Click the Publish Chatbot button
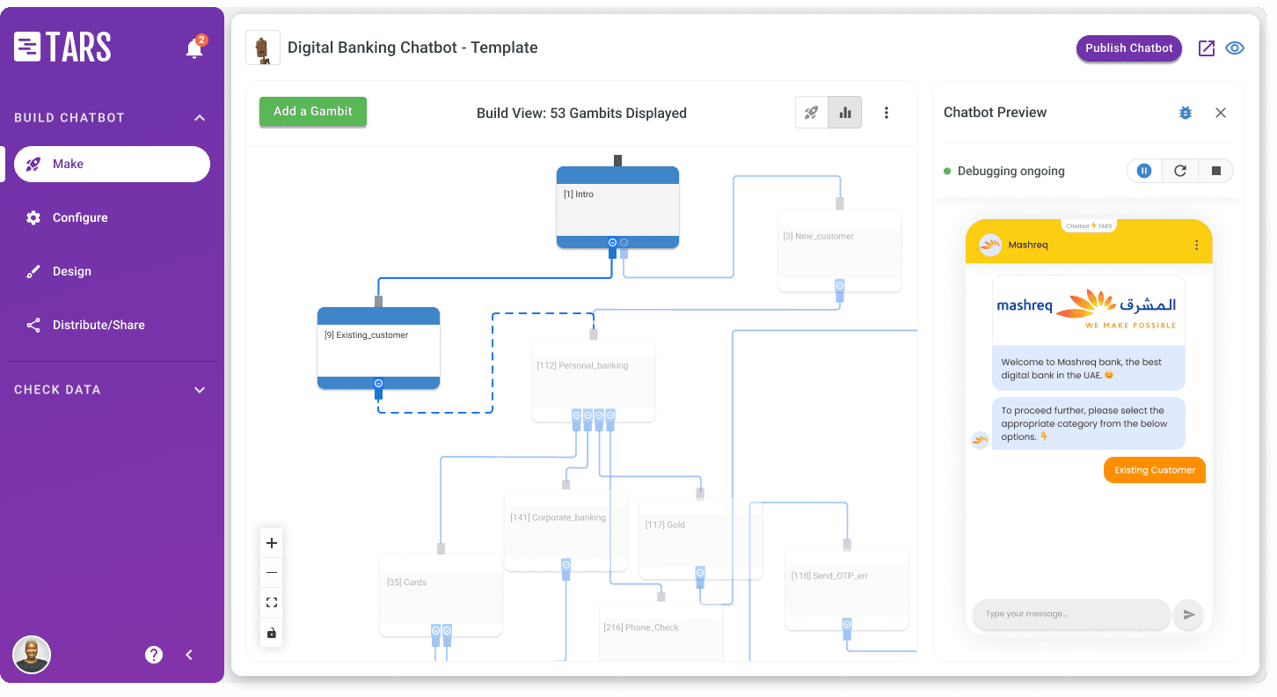1277x697 pixels. coord(1128,48)
